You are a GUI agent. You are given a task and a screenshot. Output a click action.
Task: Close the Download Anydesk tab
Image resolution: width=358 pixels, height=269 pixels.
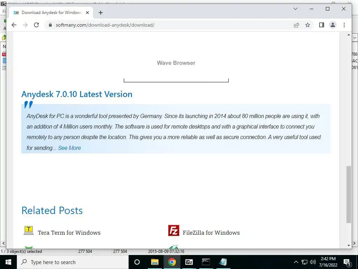[x=87, y=13]
